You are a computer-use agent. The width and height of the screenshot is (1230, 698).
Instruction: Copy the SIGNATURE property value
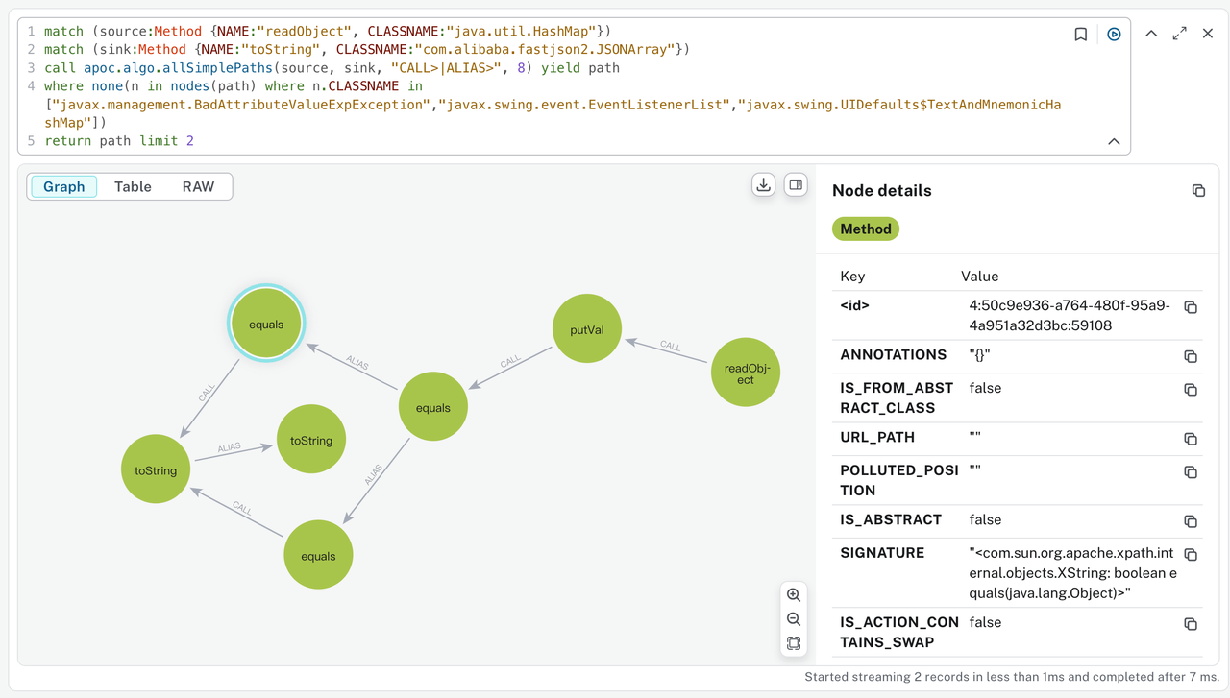point(1191,555)
